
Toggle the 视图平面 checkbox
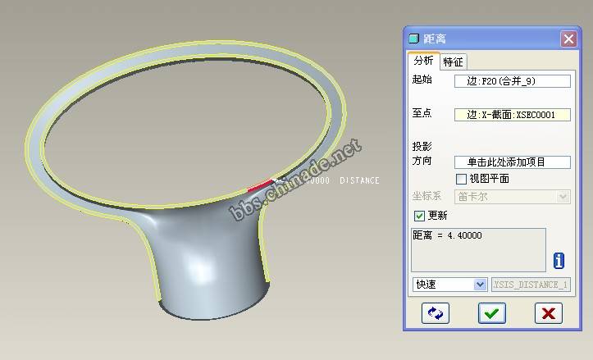point(461,179)
